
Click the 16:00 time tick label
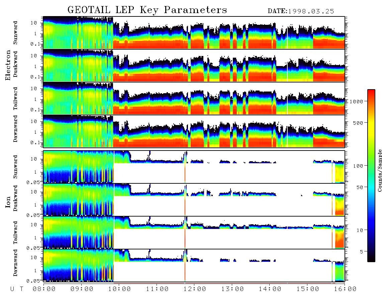tap(345, 289)
